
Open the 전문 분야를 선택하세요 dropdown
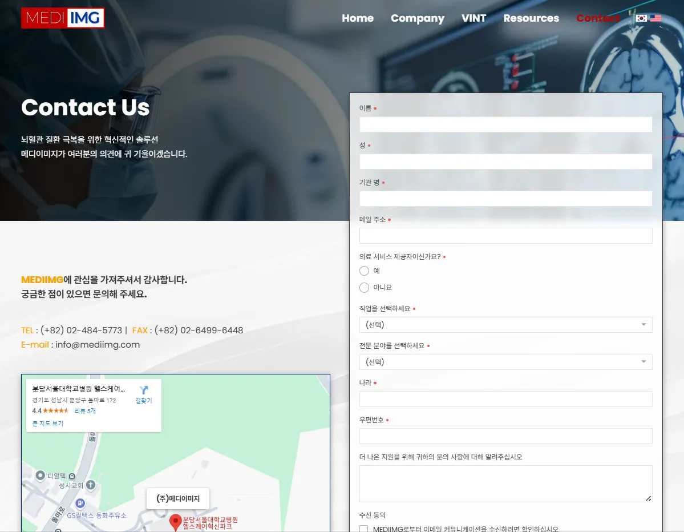(505, 362)
